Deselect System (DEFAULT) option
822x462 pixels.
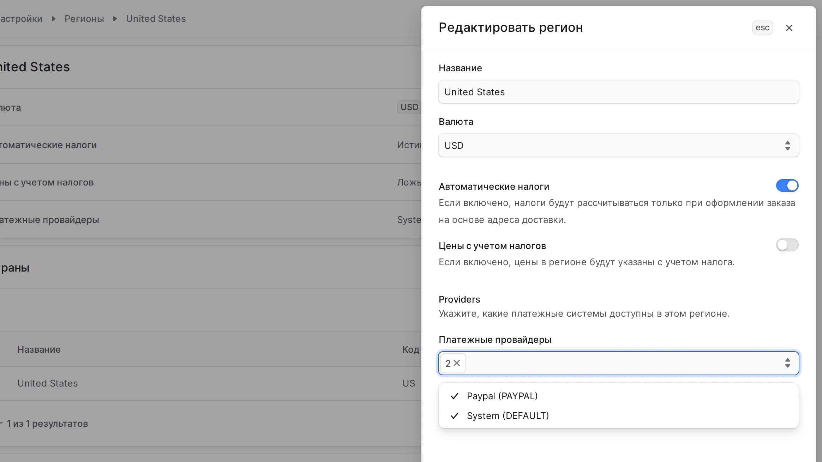coord(618,416)
